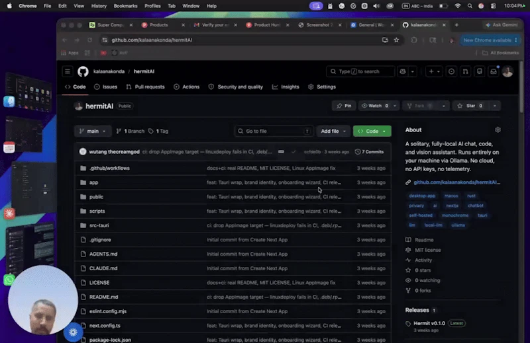Click Ask Gemini in Chrome tab bar

pyautogui.click(x=502, y=25)
